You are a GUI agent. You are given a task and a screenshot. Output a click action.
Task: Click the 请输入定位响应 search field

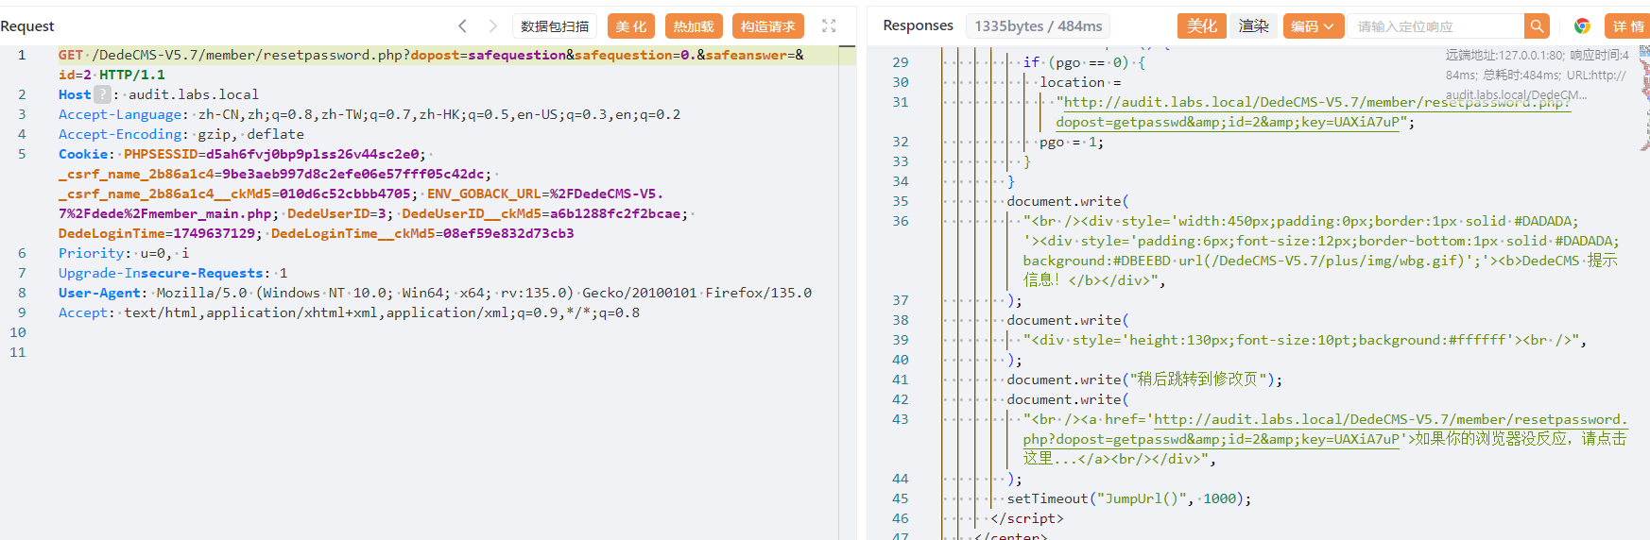(1436, 26)
